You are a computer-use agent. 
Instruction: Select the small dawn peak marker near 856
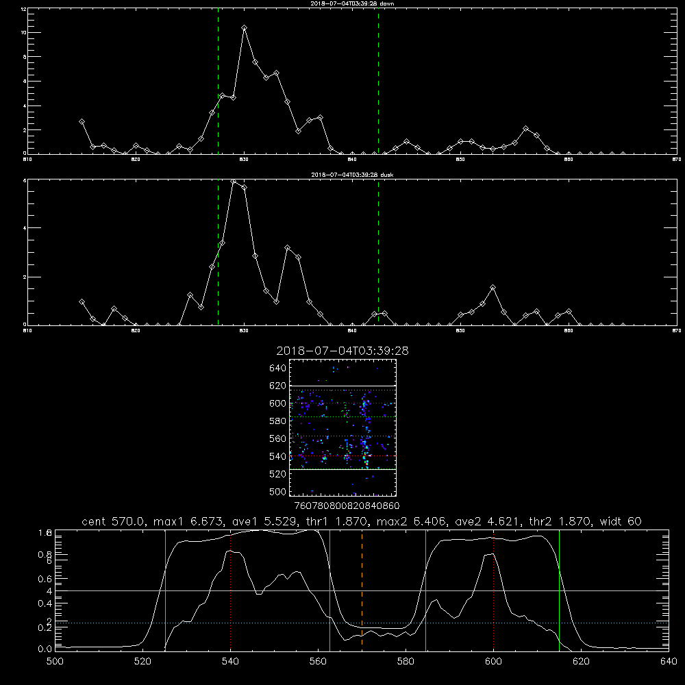click(525, 129)
